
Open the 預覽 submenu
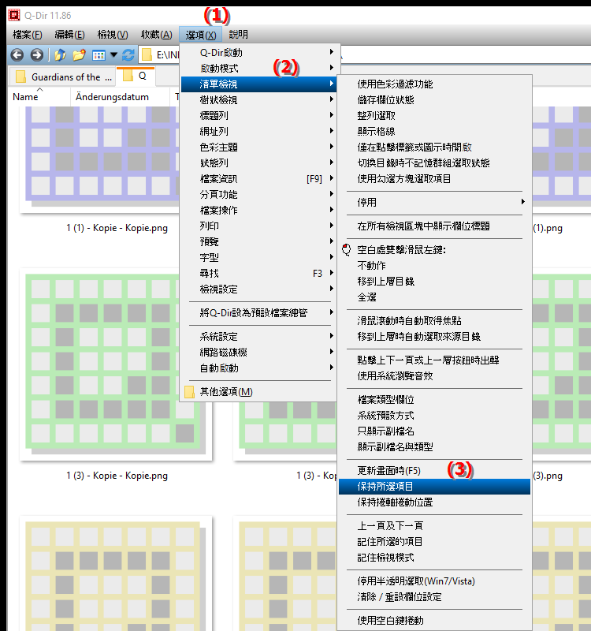click(x=258, y=242)
